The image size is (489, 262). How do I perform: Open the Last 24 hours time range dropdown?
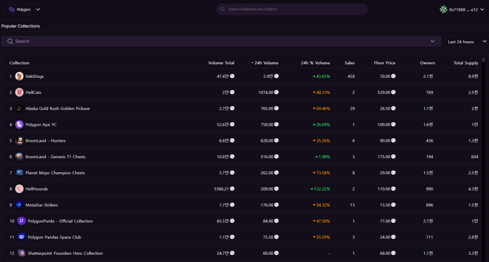point(467,41)
